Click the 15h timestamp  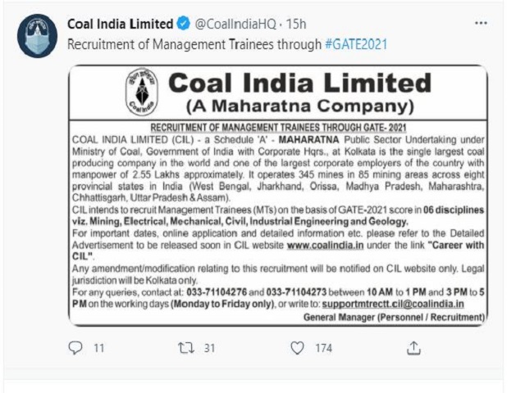pos(296,24)
